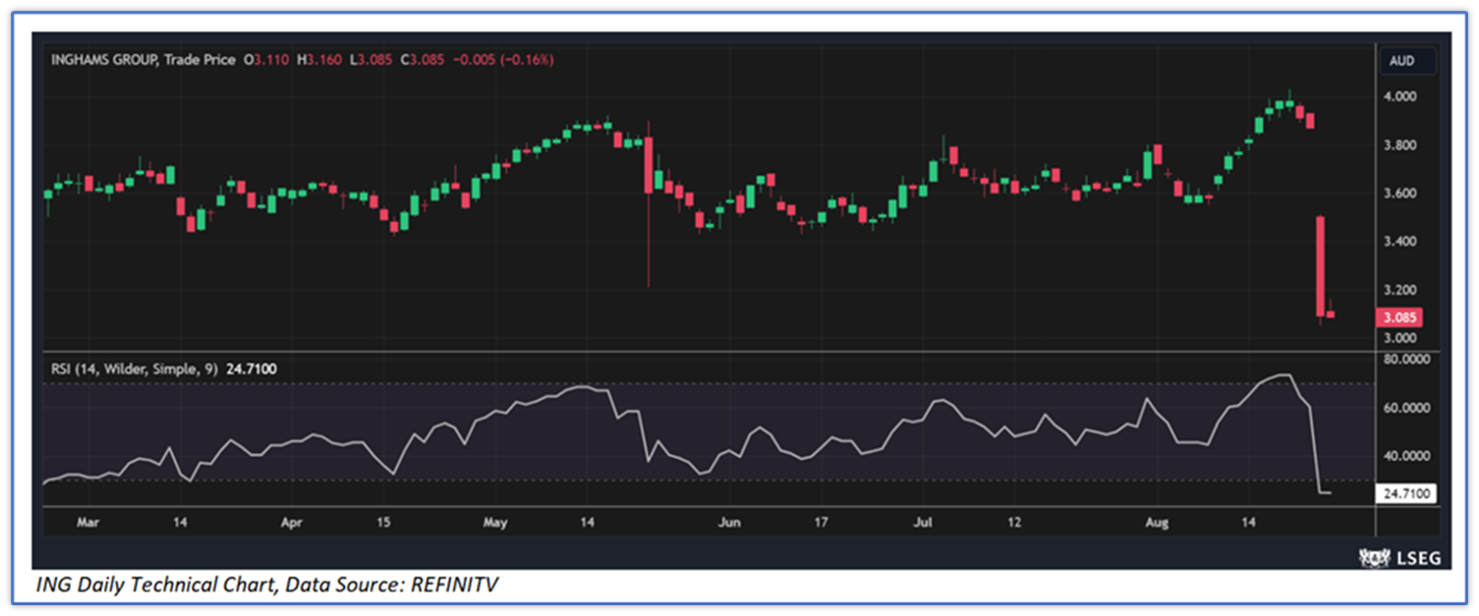
Task: Click the May label on time axis
Action: (495, 524)
